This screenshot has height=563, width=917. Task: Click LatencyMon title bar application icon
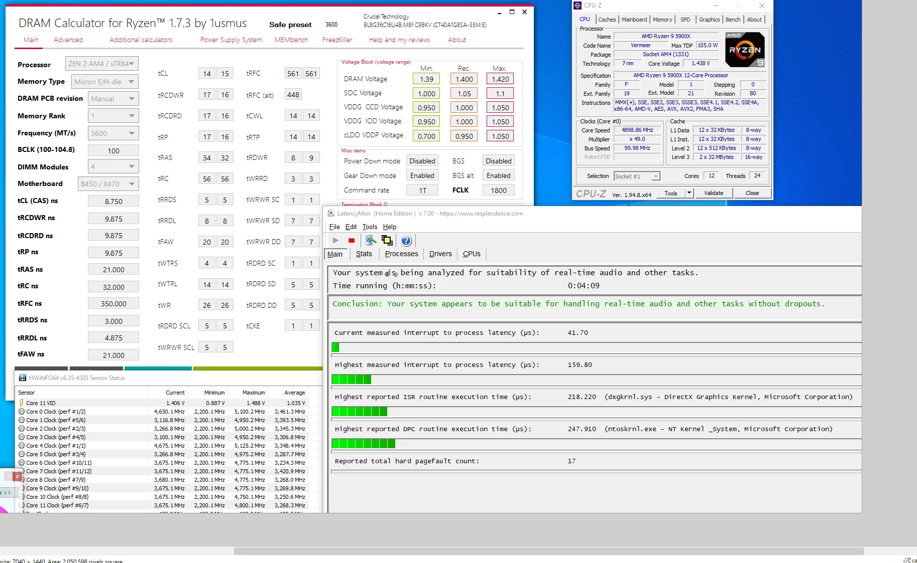(331, 214)
